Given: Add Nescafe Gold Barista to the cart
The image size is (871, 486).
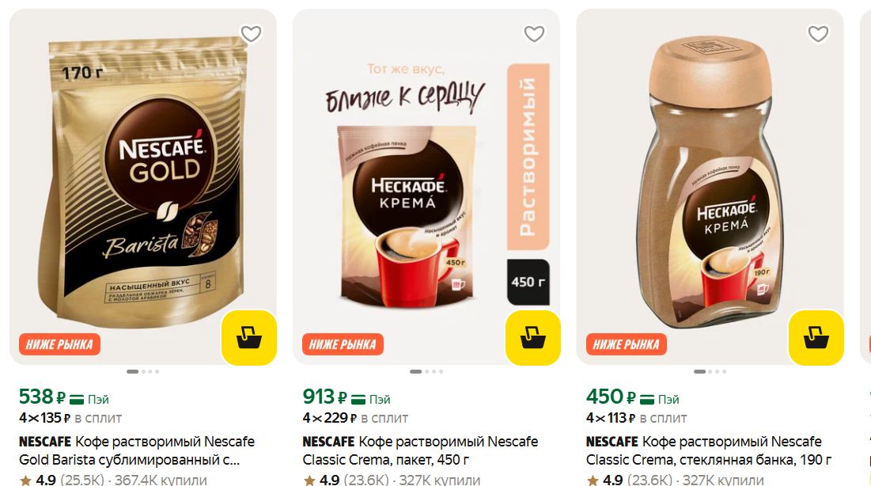Looking at the screenshot, I should (x=249, y=337).
